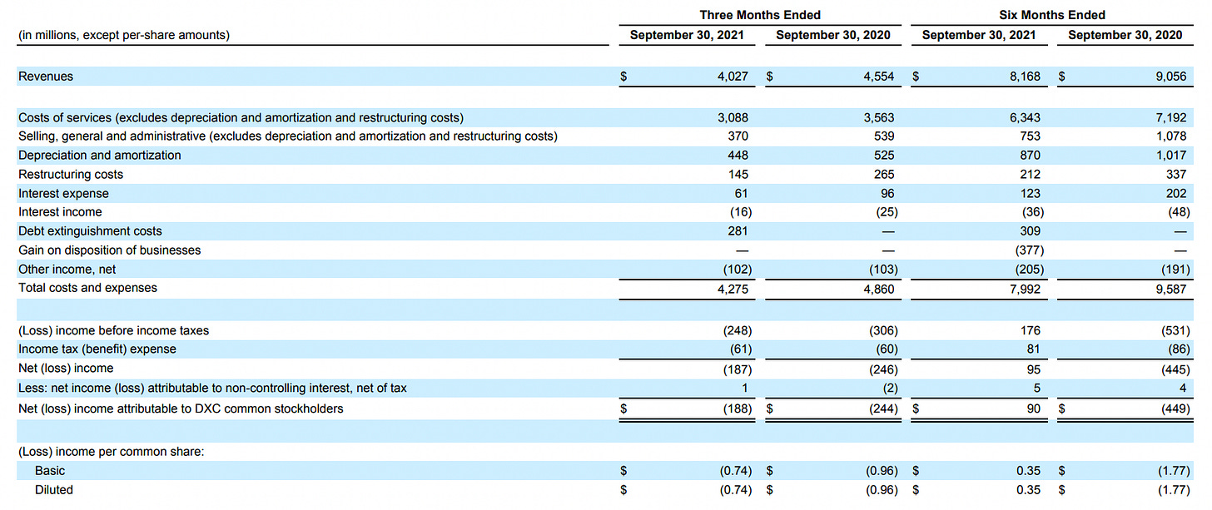The height and width of the screenshot is (510, 1212).
Task: Select the 'Less: net income (loss) attributable to non-controlling interest' label
Action: click(x=212, y=388)
